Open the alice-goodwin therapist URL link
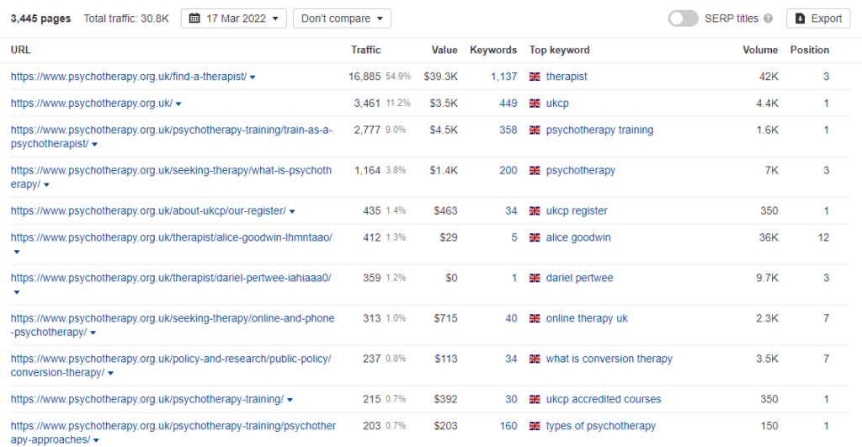This screenshot has width=862, height=447. [x=171, y=237]
